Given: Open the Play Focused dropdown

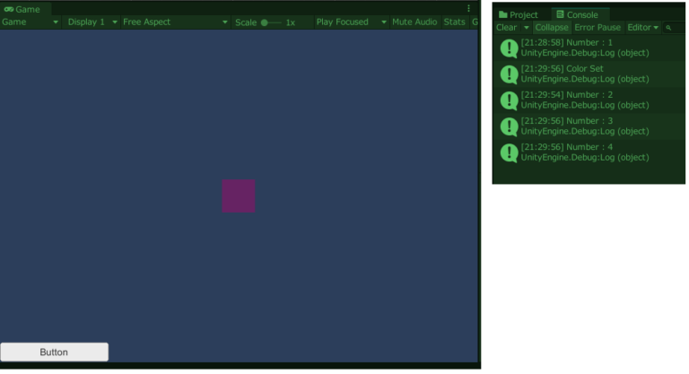Looking at the screenshot, I should tap(351, 22).
